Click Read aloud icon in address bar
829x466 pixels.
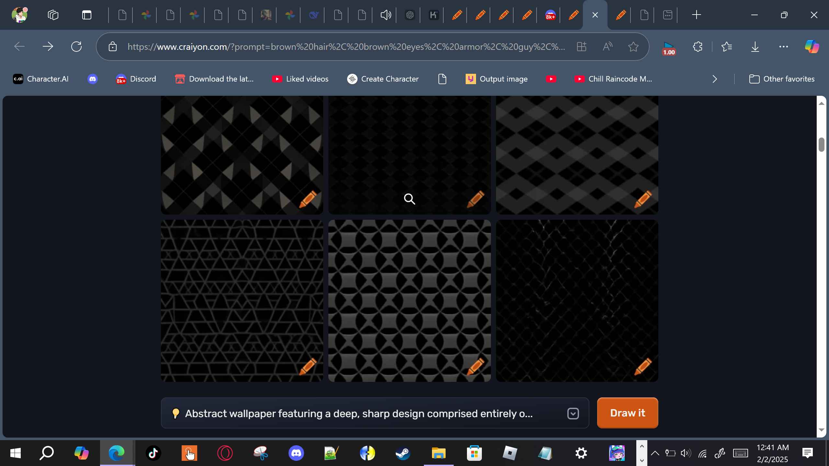(x=608, y=47)
